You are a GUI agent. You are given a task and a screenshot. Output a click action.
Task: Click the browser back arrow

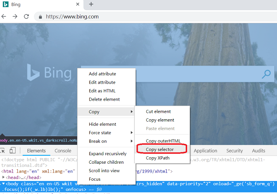tap(4, 17)
